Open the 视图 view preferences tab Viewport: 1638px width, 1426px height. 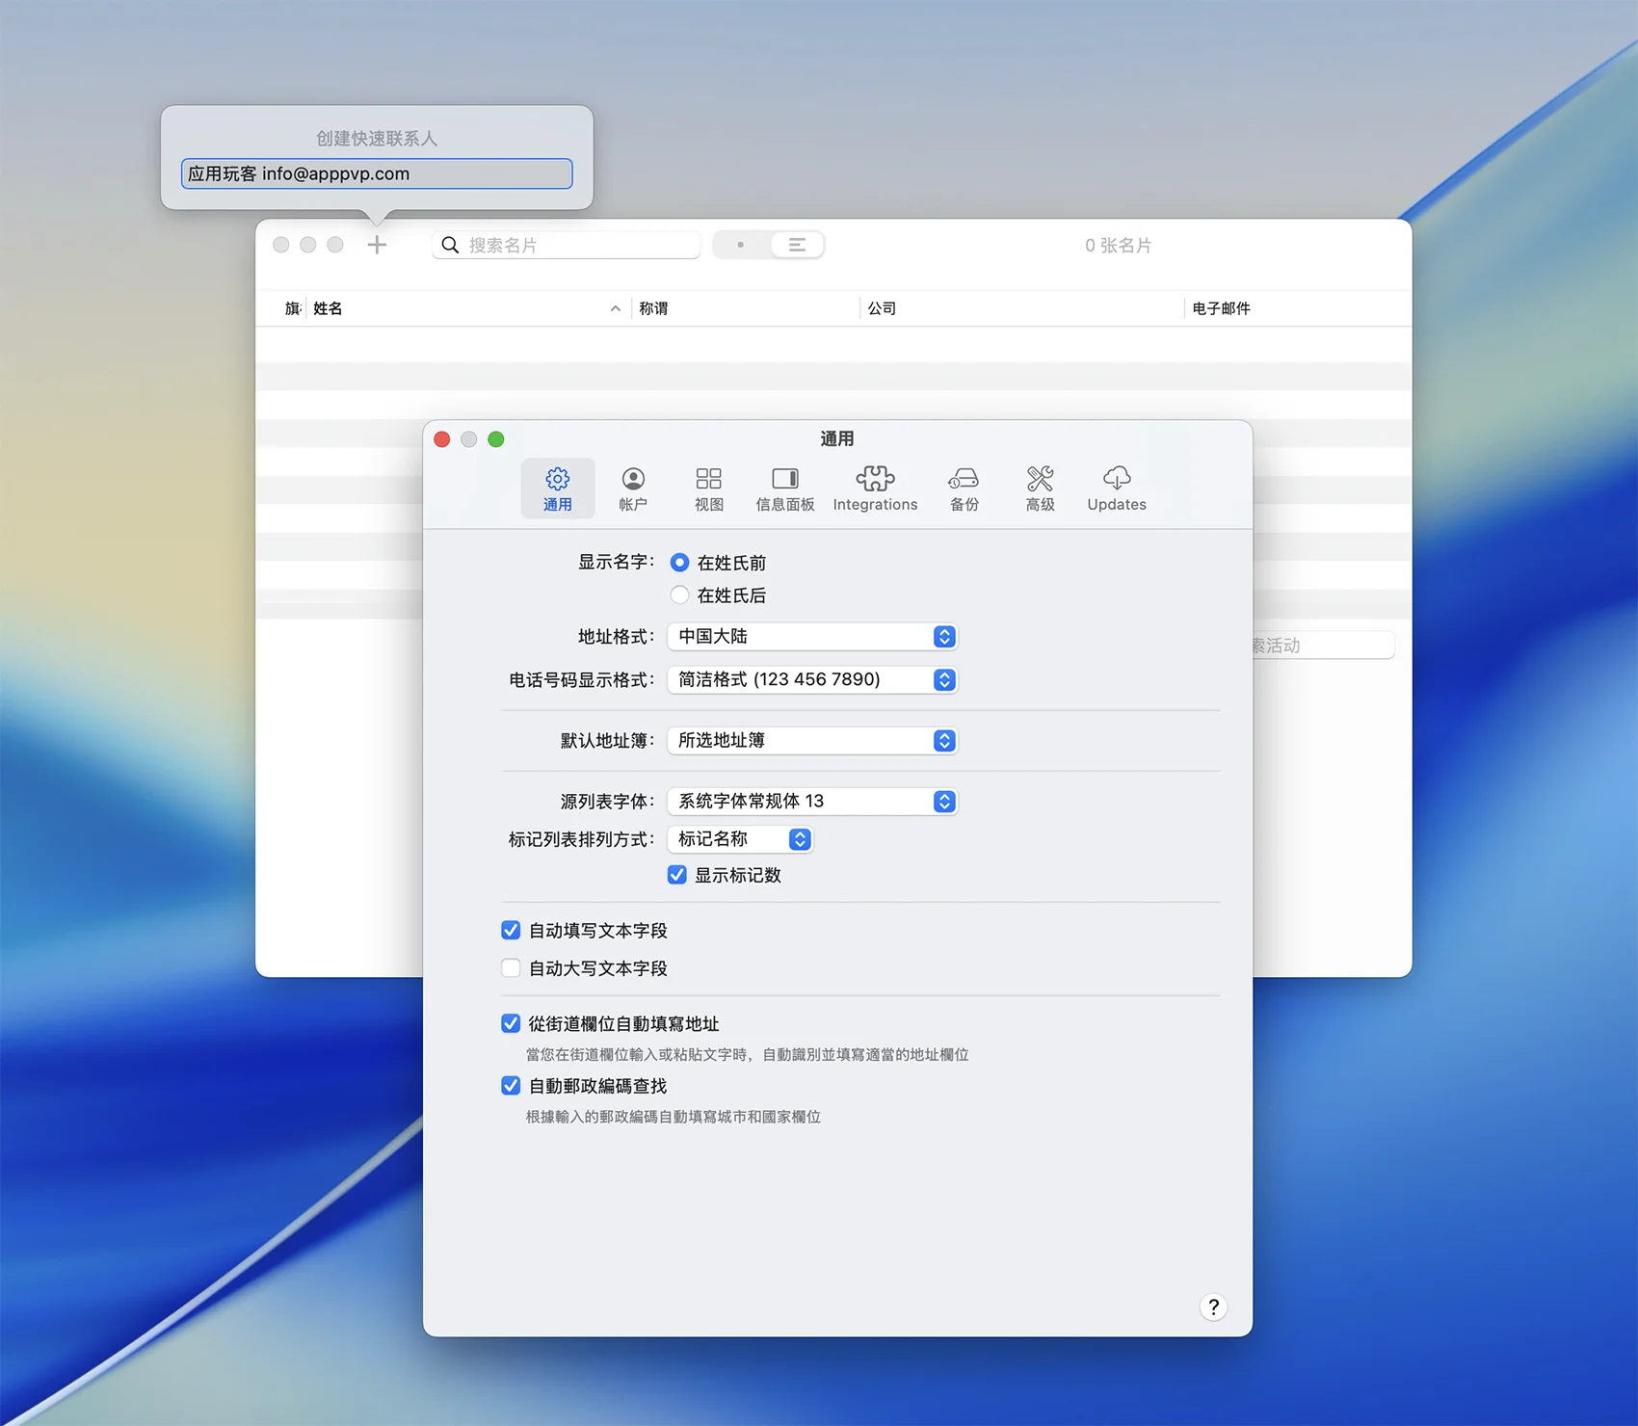(708, 489)
